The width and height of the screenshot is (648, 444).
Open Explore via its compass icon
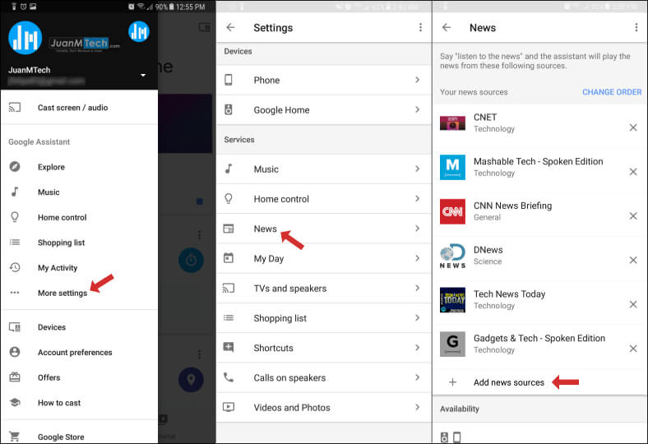pos(15,166)
